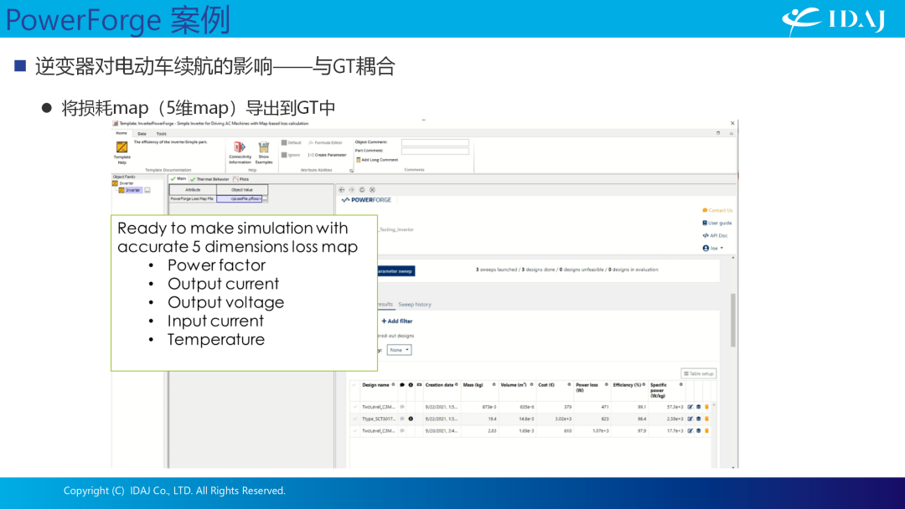Screen dimensions: 905x509
Task: Click browse button beside pLossFile value
Action: point(265,199)
